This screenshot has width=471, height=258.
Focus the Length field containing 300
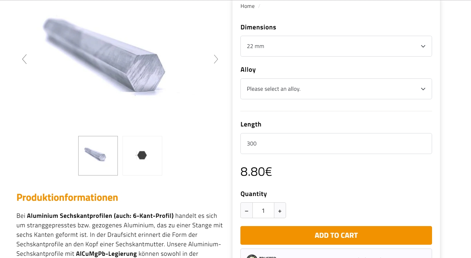click(336, 144)
